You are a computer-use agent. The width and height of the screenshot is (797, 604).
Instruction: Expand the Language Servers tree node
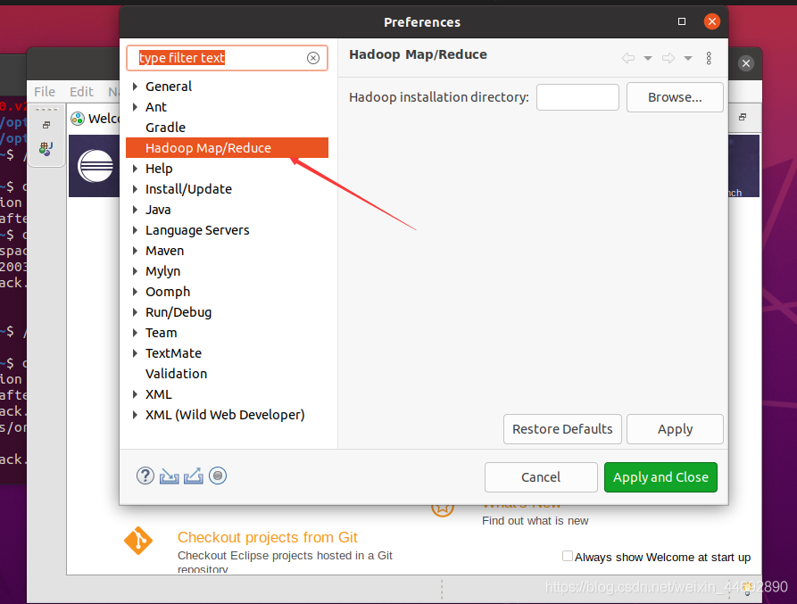(135, 230)
